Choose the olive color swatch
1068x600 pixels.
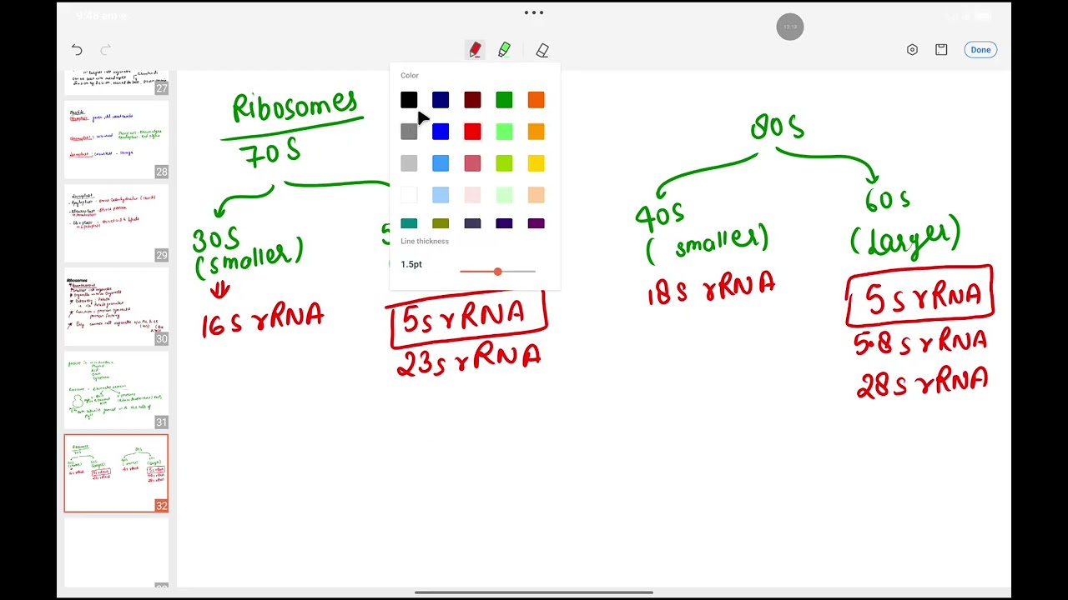441,223
